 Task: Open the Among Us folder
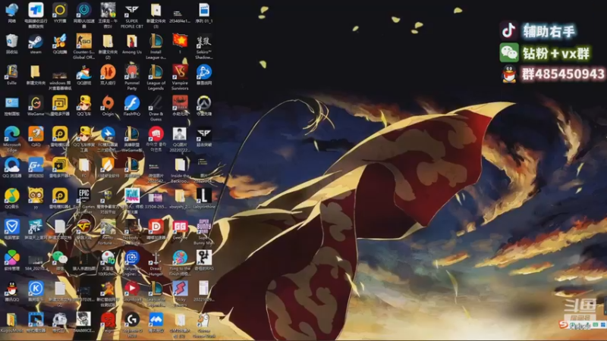point(132,42)
